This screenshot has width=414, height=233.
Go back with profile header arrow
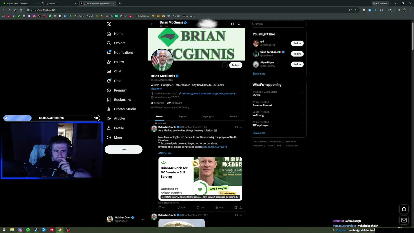coord(152,24)
